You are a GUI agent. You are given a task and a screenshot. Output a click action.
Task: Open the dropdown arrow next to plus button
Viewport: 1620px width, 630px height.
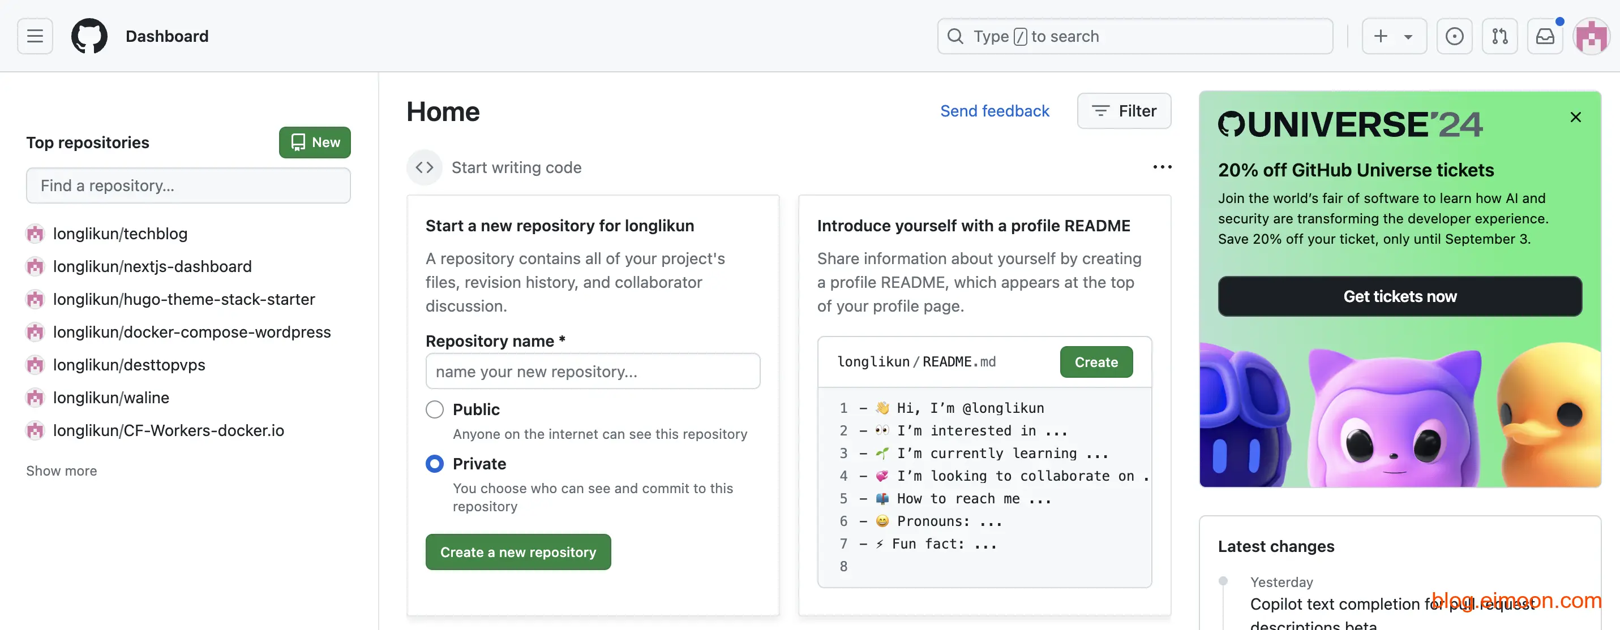1407,36
